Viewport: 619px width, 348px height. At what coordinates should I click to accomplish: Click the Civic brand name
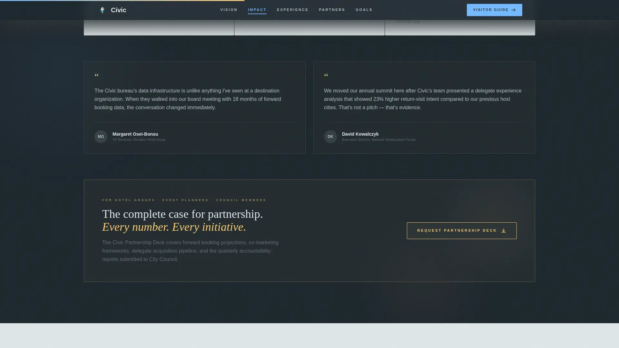pos(119,10)
